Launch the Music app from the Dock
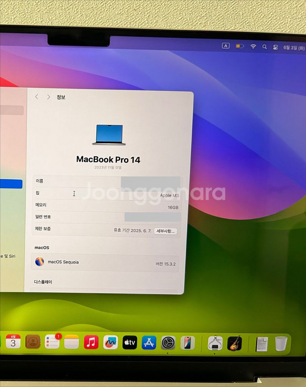The image size is (306, 387). pos(91,342)
